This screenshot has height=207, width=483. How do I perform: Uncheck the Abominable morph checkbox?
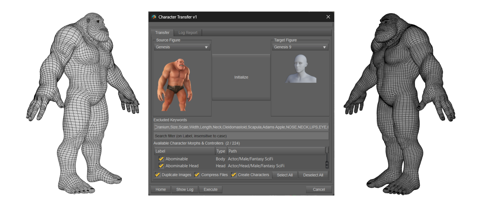(x=161, y=159)
